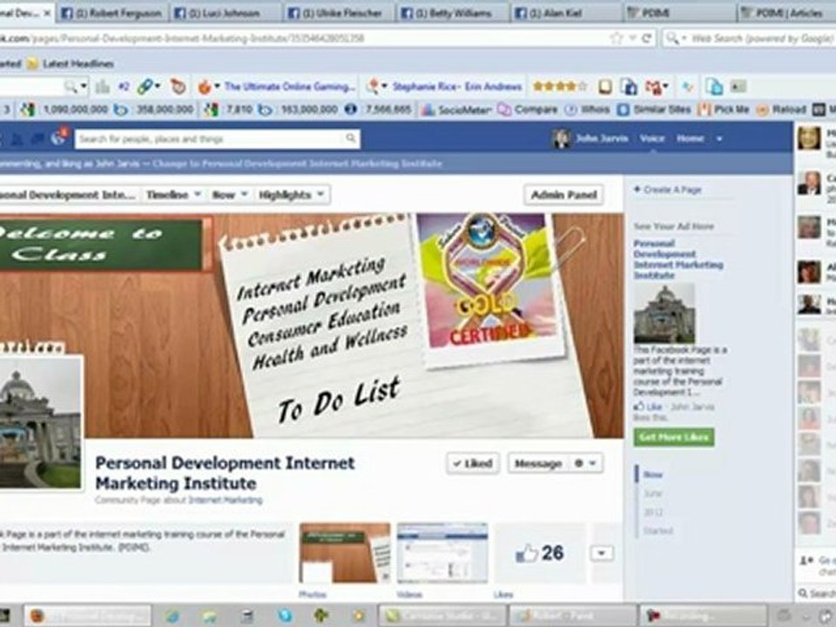Image resolution: width=836 pixels, height=627 pixels.
Task: Click the Facebook share toolbar icon
Action: pos(628,86)
